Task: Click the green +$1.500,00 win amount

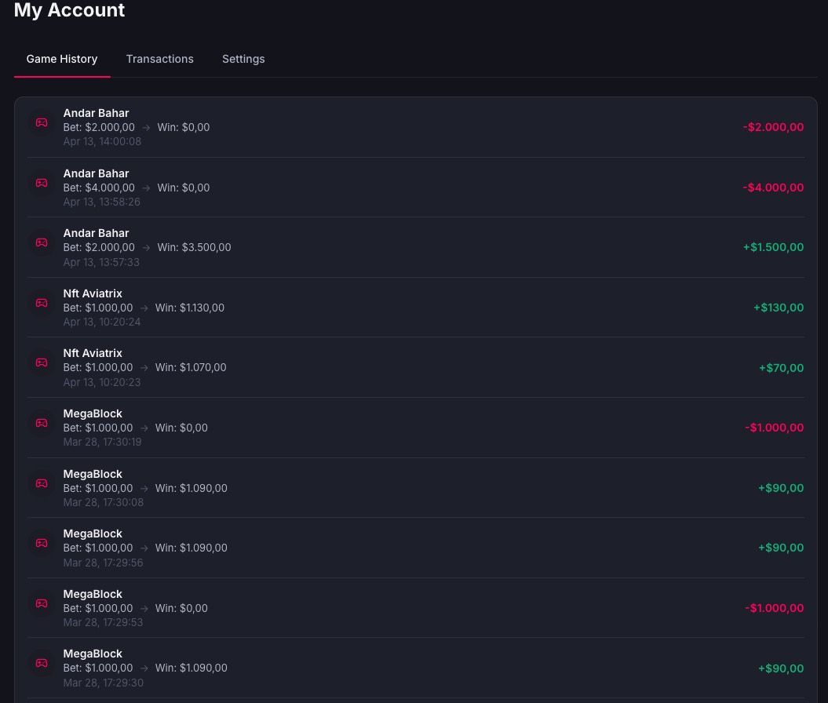Action: (x=773, y=247)
